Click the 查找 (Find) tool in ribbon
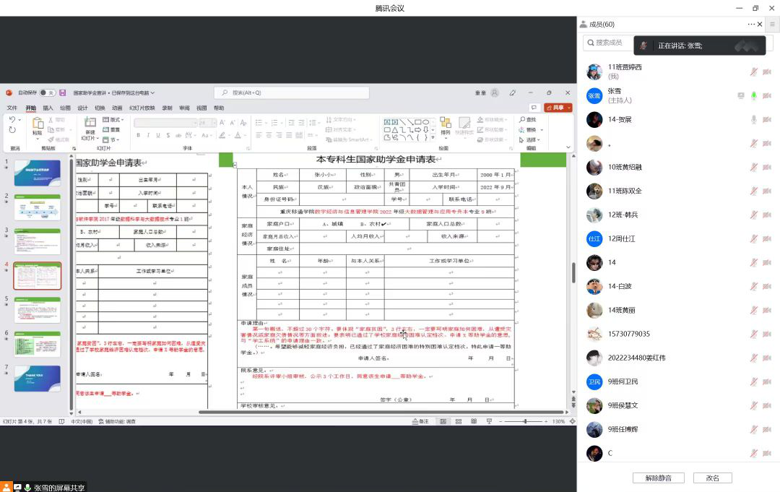Screen dimensions: 780x492 click(527, 119)
